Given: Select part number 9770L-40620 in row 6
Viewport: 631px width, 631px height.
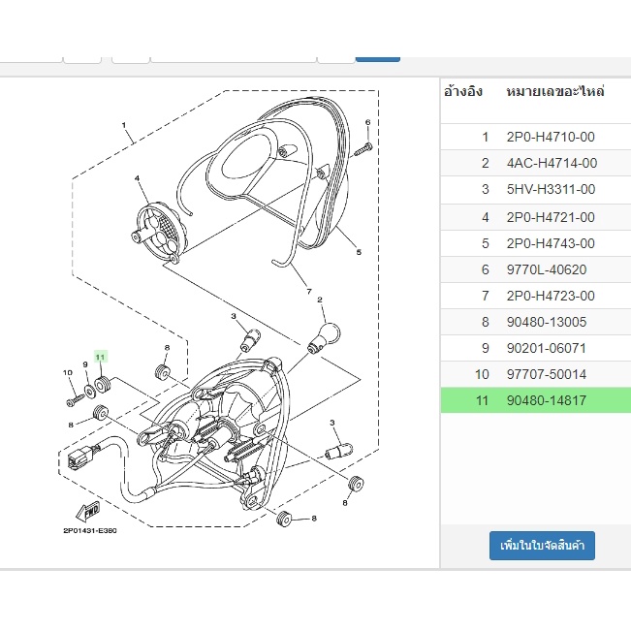Looking at the screenshot, I should 547,270.
